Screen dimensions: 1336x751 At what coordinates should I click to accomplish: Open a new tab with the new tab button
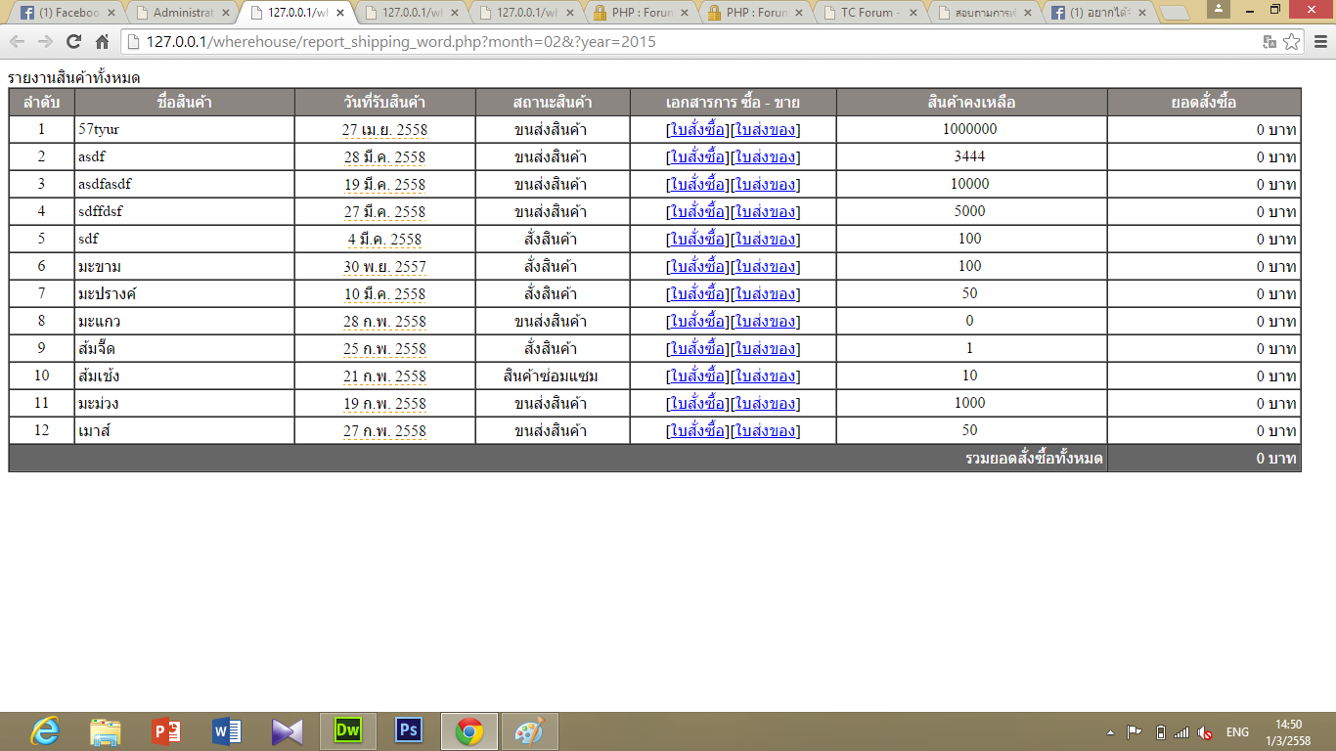1174,13
